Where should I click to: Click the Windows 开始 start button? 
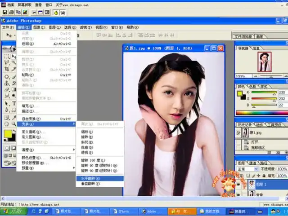pos(13,211)
